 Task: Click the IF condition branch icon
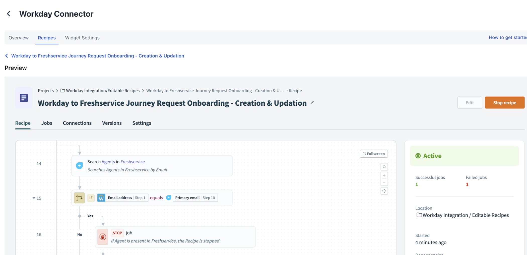pyautogui.click(x=79, y=198)
